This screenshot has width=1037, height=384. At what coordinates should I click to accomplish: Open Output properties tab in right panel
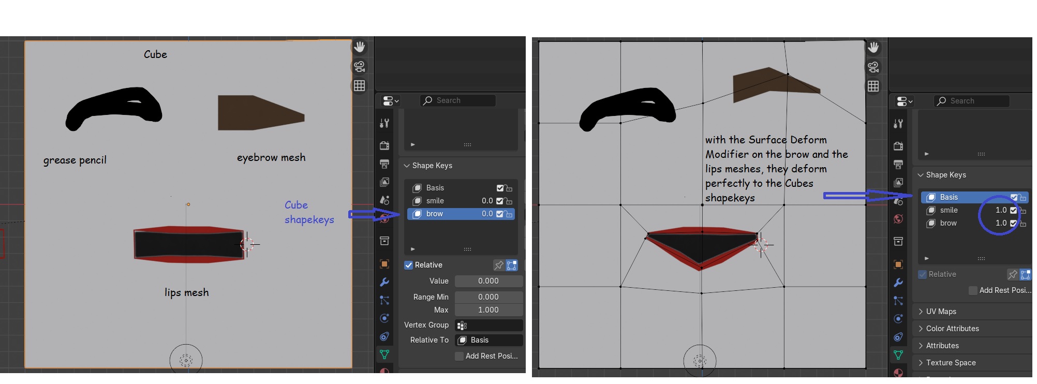[898, 165]
